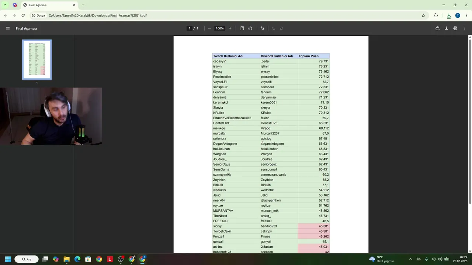Select page 1 thumbnail in sidebar
472x265 pixels.
pos(37,60)
